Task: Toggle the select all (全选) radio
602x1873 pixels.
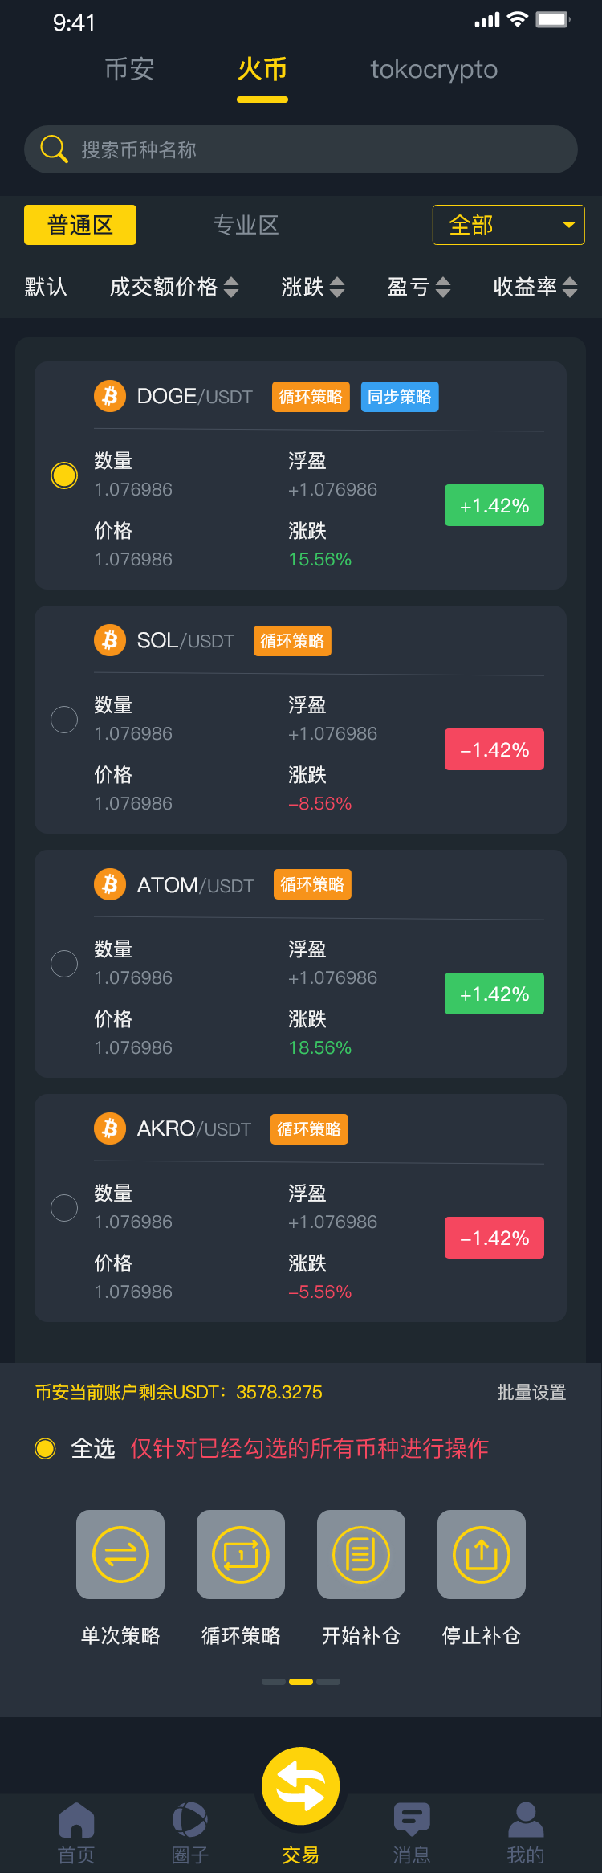Action: point(46,1448)
